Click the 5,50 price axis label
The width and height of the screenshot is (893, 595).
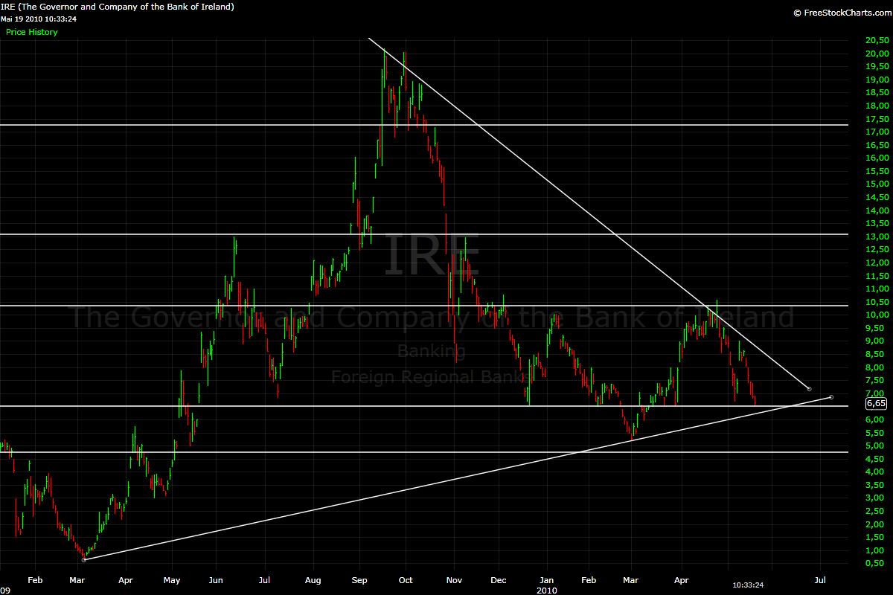coord(876,432)
